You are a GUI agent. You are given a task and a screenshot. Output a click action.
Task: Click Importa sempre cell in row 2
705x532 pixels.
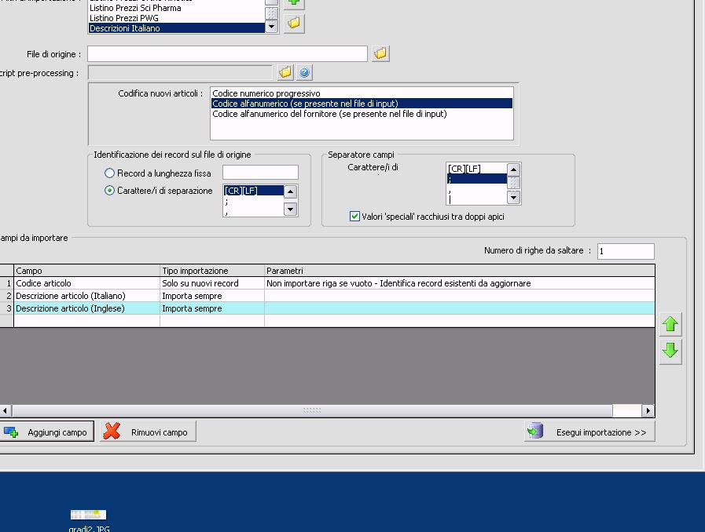click(212, 296)
